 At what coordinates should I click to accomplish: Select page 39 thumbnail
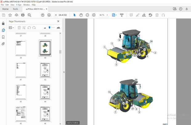(x=21, y=48)
